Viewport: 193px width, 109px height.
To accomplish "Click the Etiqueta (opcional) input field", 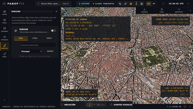I will coord(38,45).
